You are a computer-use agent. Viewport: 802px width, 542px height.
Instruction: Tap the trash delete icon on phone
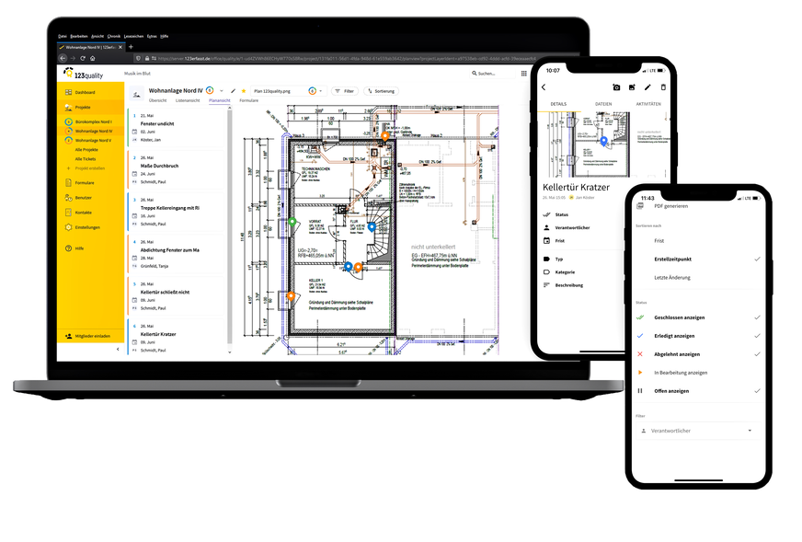coord(663,87)
